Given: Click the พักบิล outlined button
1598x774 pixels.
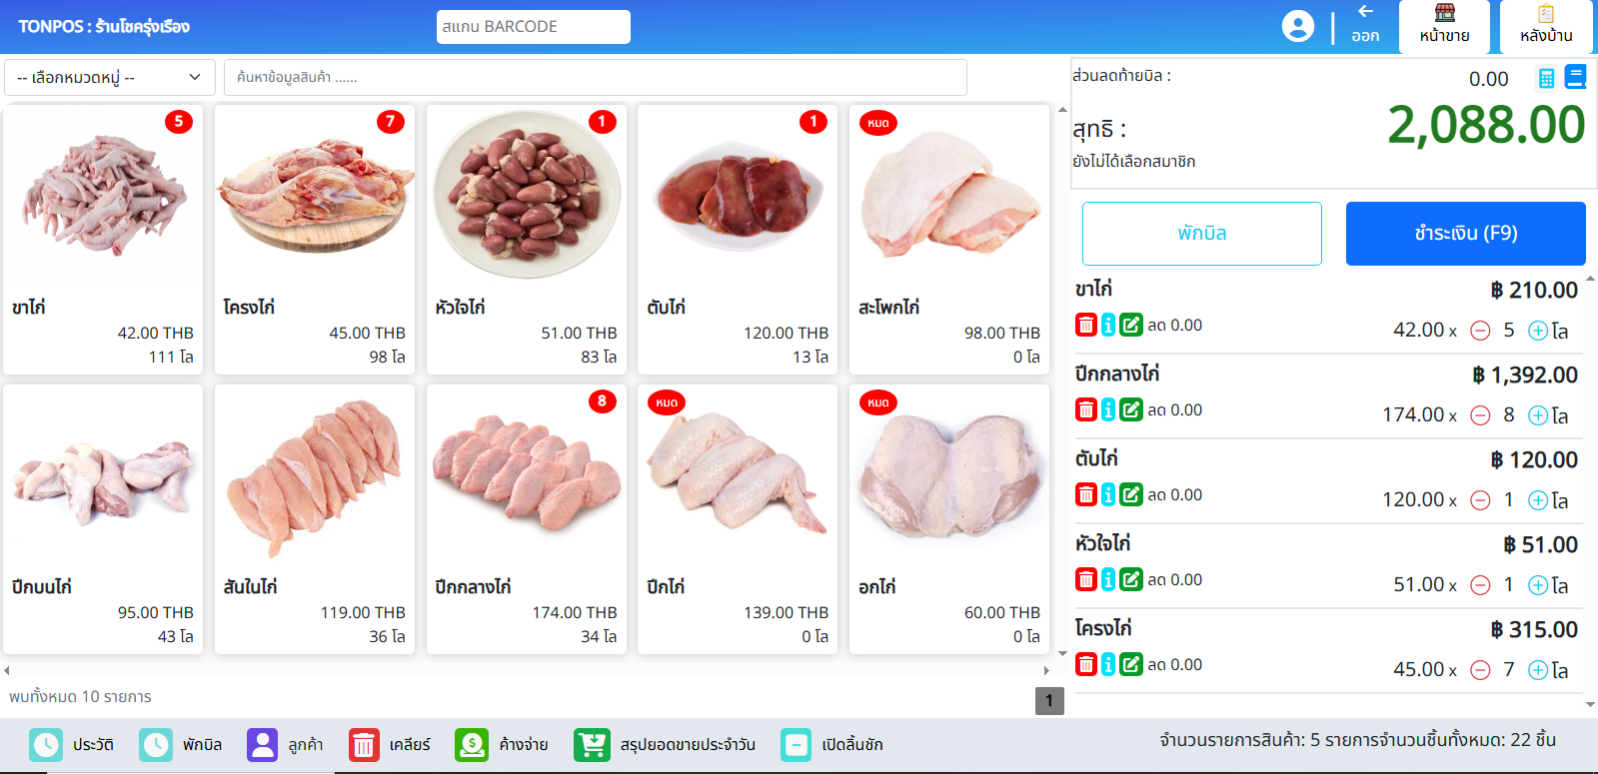Looking at the screenshot, I should coord(1202,234).
